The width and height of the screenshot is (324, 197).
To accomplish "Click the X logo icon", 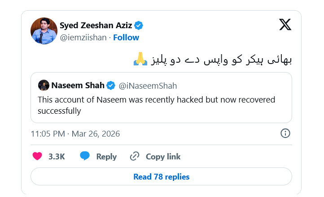I will tap(285, 25).
